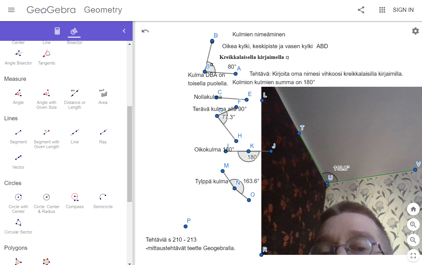Click the 77.3° angle label
The height and width of the screenshot is (265, 422).
click(x=228, y=117)
